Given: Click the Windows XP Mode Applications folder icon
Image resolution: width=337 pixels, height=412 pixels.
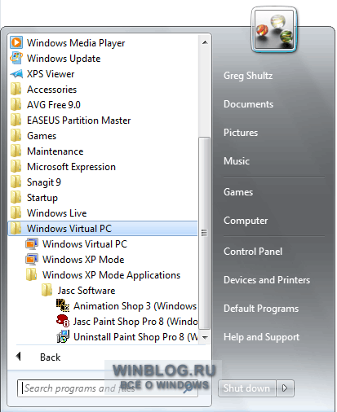Looking at the screenshot, I should (32, 274).
